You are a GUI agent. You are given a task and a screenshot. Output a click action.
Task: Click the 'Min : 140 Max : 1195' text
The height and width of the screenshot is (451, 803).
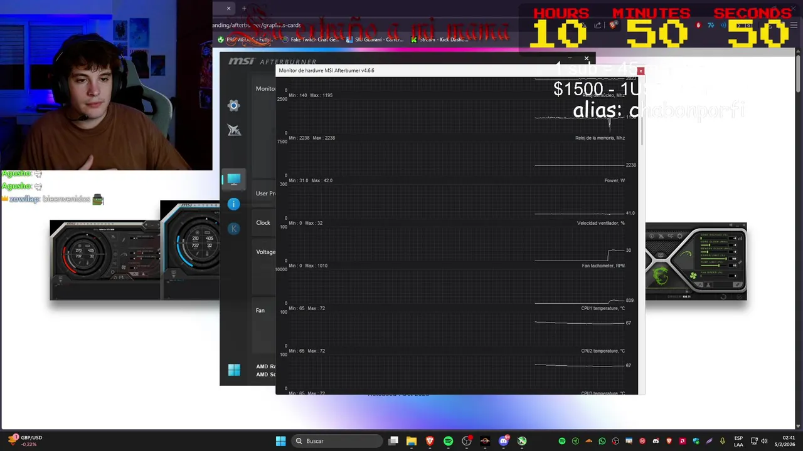[x=311, y=95]
